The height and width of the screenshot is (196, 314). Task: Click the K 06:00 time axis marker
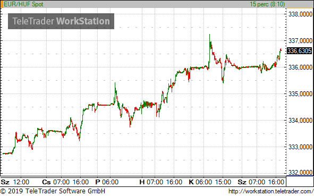pyautogui.click(x=200, y=182)
